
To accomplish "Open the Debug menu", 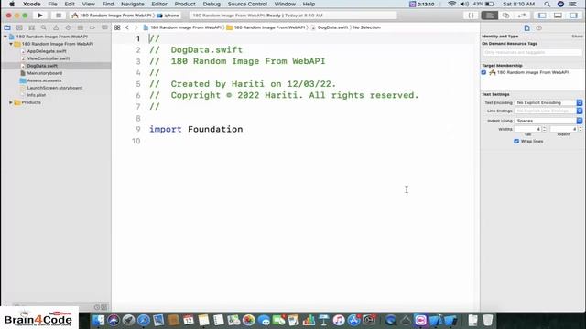I will point(212,4).
